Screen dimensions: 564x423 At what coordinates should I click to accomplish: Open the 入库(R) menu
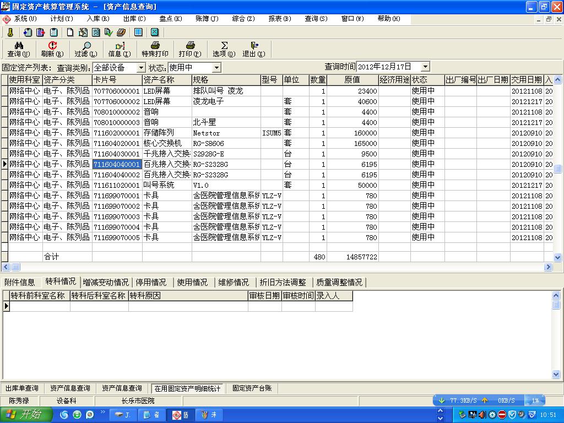[98, 19]
